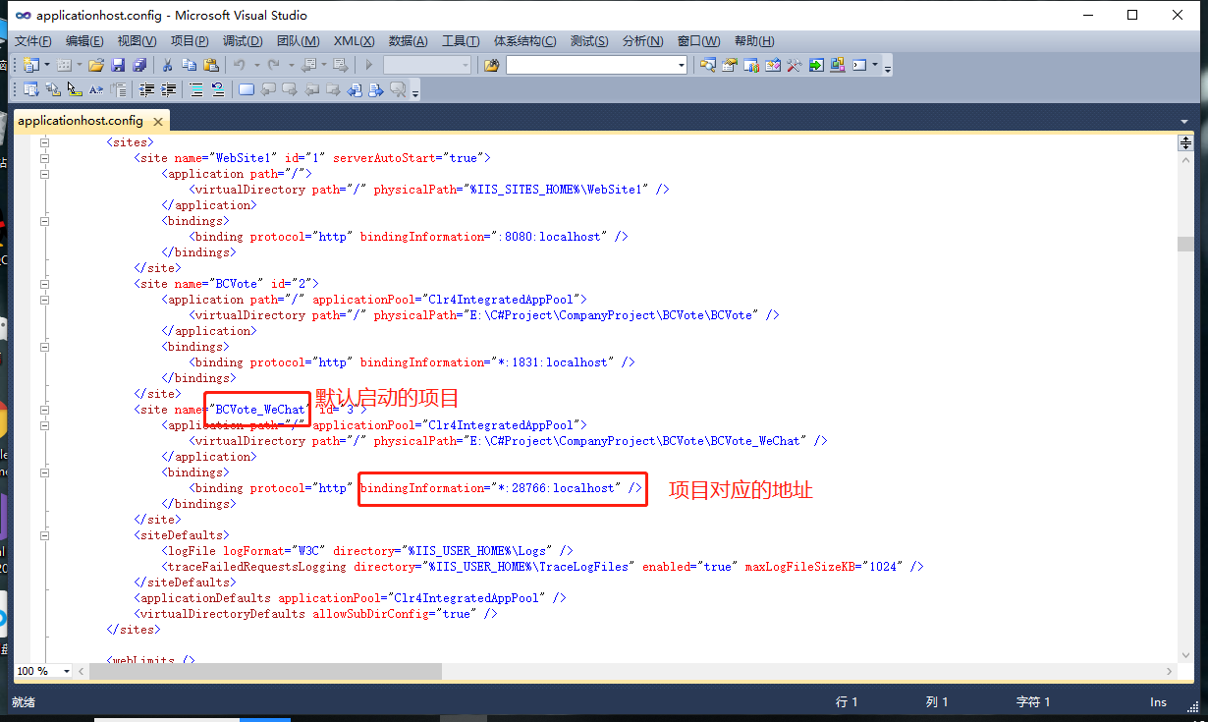Image resolution: width=1208 pixels, height=722 pixels.
Task: Open the New Project dropdown arrow
Action: [46, 65]
